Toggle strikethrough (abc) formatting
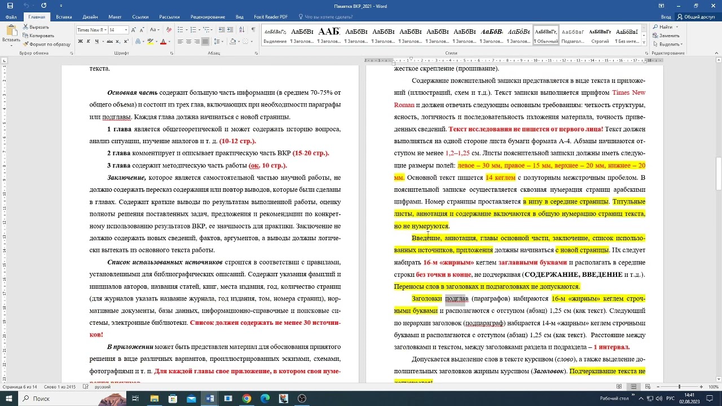Image resolution: width=722 pixels, height=406 pixels. click(110, 42)
